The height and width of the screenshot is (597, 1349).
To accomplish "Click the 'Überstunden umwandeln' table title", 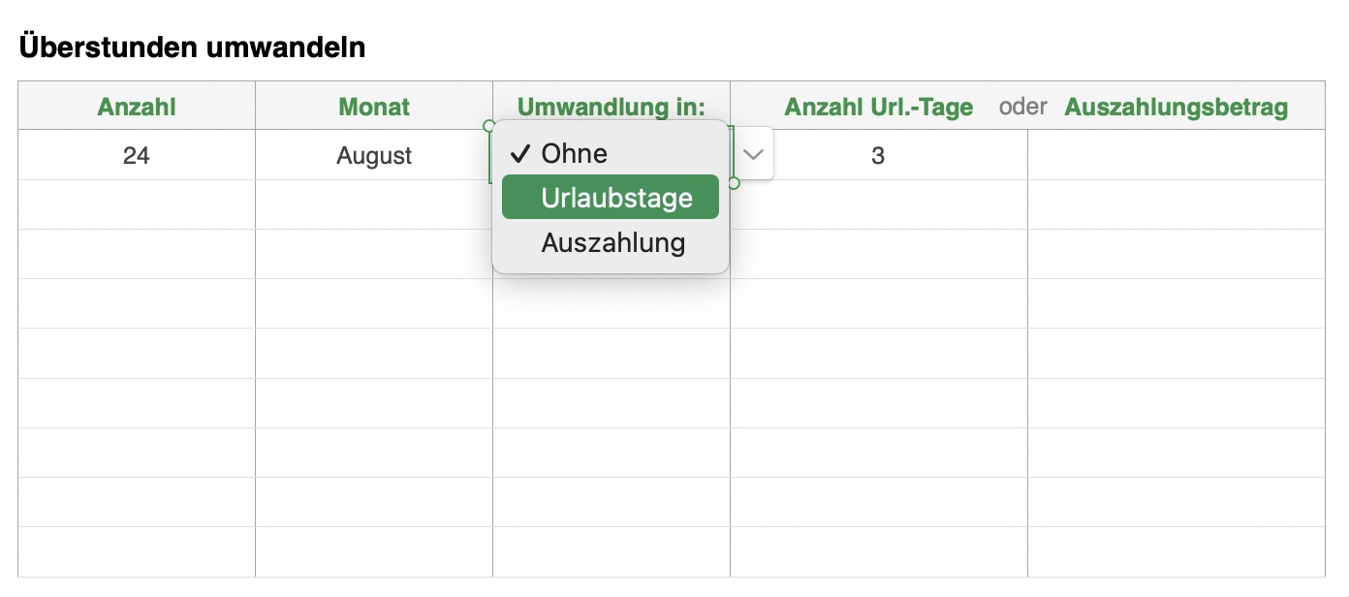I will pos(192,47).
